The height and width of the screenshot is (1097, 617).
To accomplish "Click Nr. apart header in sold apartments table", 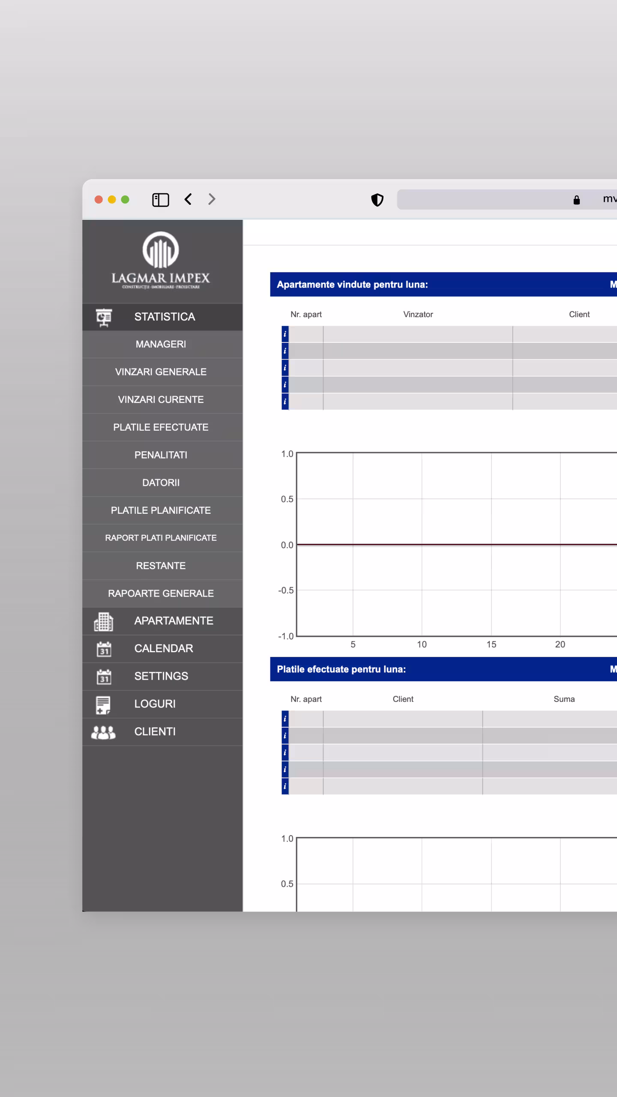I will (x=306, y=315).
